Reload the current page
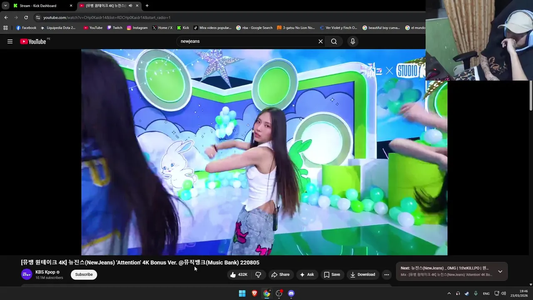Screen dimensions: 533x300 pyautogui.click(x=26, y=17)
